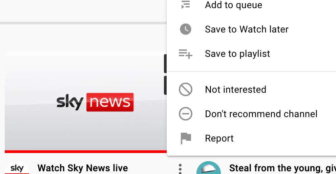Viewport: 336px width, 174px height.
Task: Open the three-dot menu beside Watch Sky News live
Action: (x=180, y=168)
